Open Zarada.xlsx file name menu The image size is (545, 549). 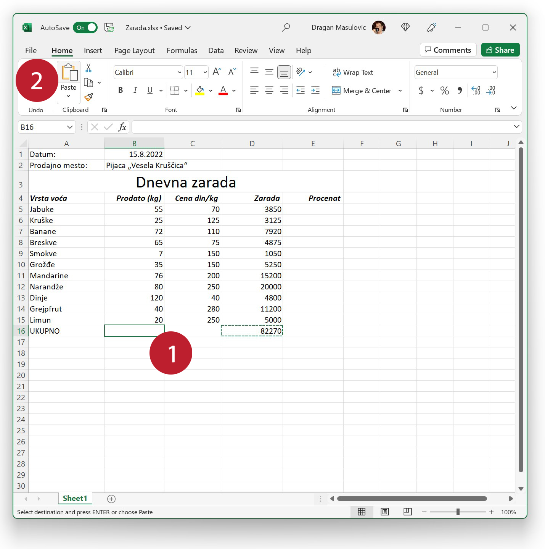158,27
